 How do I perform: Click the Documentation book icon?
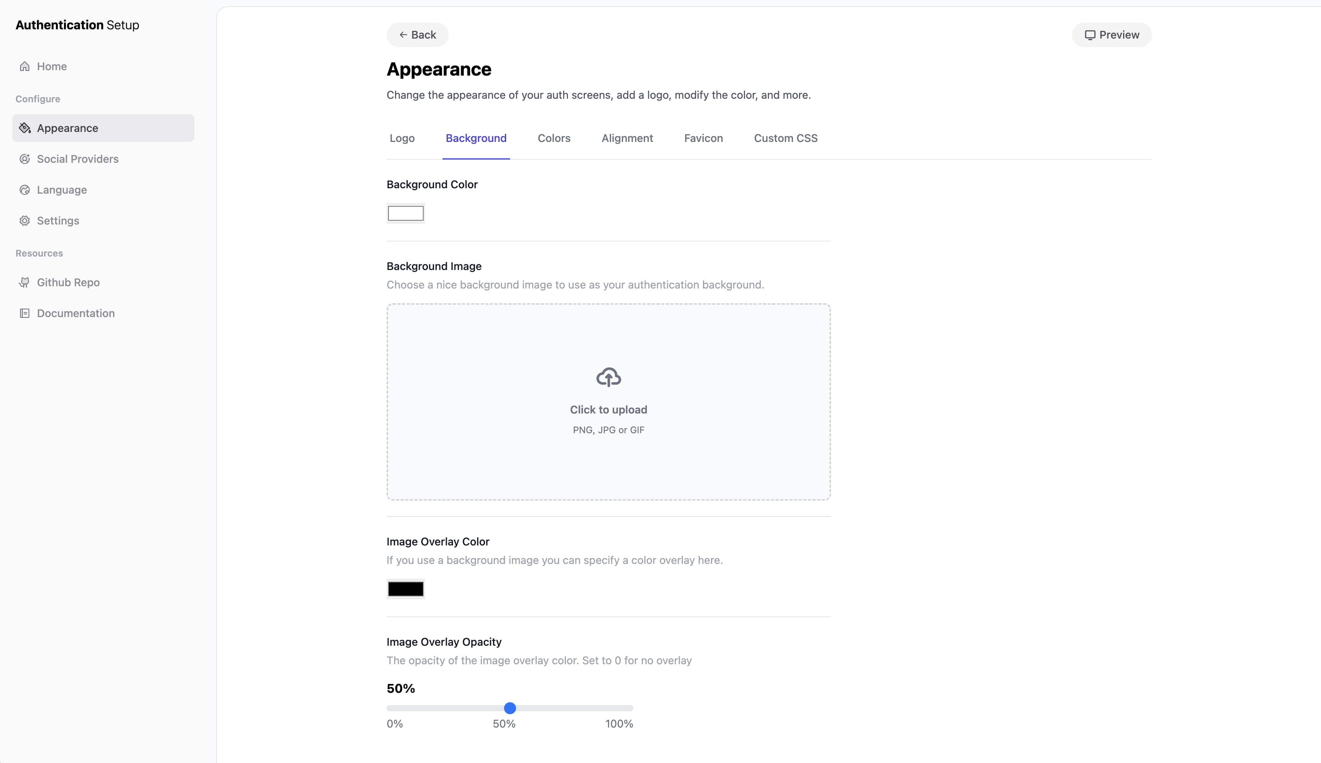(x=25, y=313)
